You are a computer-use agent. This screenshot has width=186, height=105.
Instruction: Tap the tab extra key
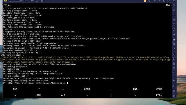point(15,95)
